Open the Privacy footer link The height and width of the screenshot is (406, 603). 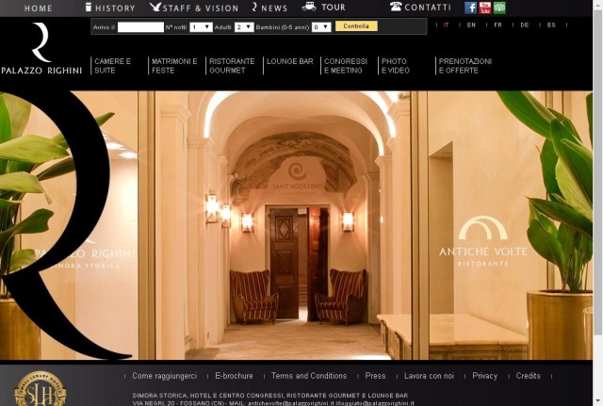(485, 376)
